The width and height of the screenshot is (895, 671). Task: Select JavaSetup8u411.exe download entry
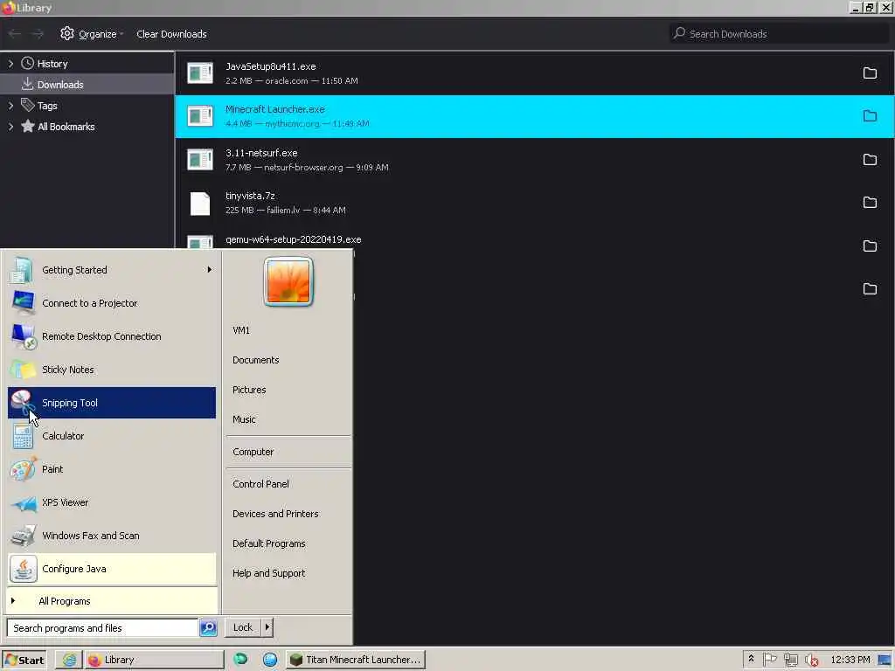pyautogui.click(x=534, y=73)
